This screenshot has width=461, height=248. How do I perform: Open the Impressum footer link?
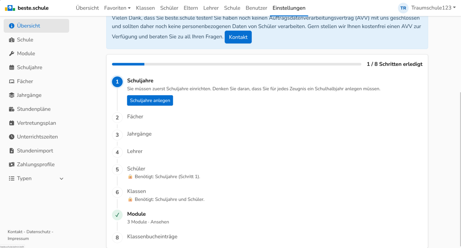(18, 239)
